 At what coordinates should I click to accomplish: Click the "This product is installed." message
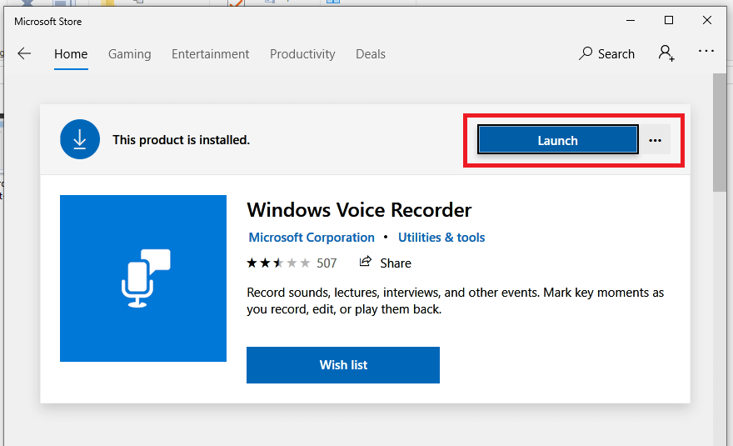(x=181, y=140)
